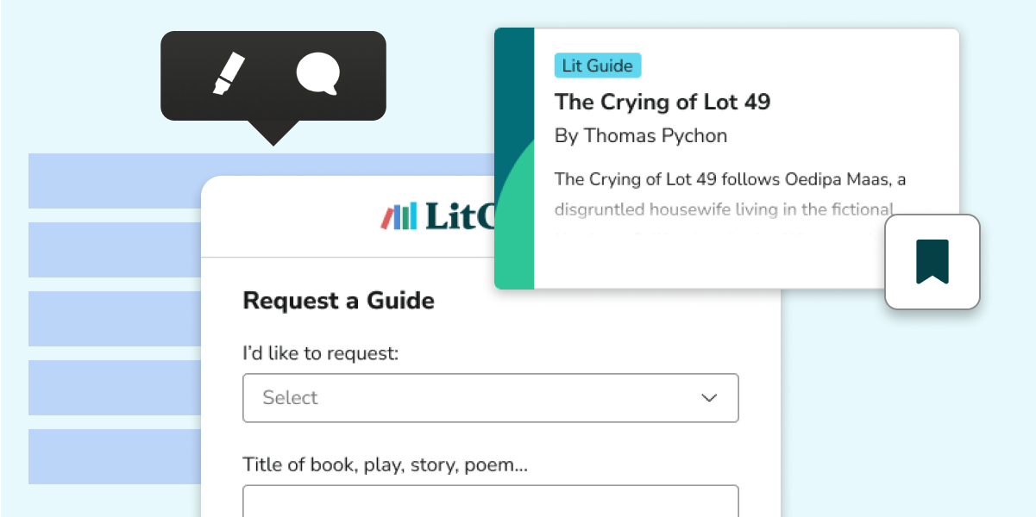Screen dimensions: 1036x517
Task: Click the top blue list bar on the left
Action: point(112,180)
